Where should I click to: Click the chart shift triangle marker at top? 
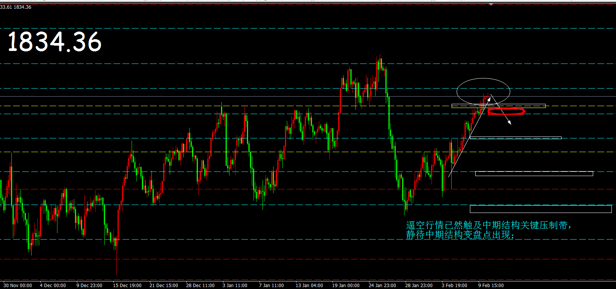(491, 4)
